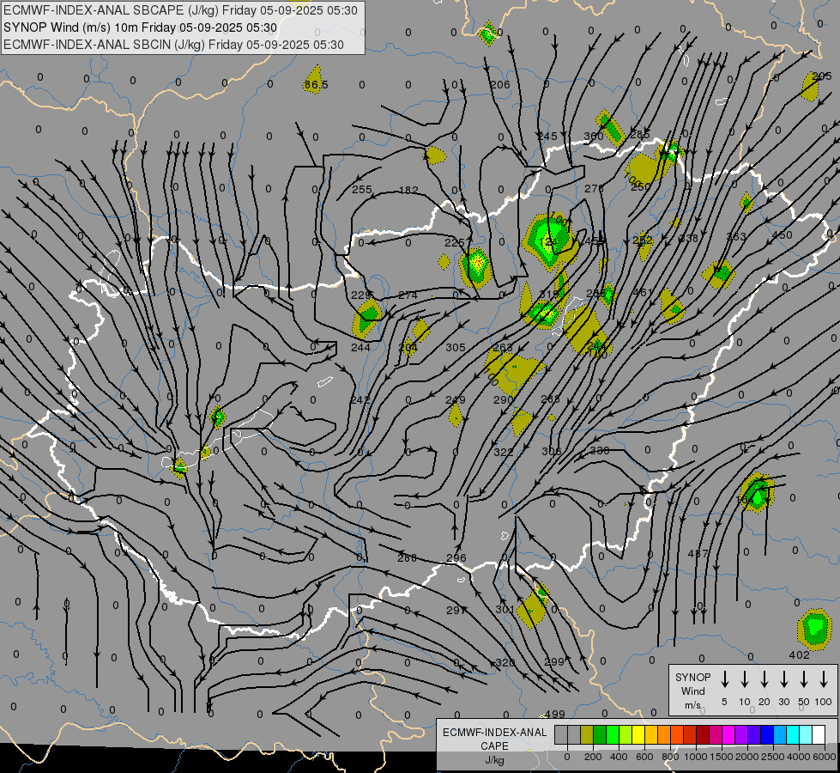Click the wind legend arrow above 50

[804, 679]
